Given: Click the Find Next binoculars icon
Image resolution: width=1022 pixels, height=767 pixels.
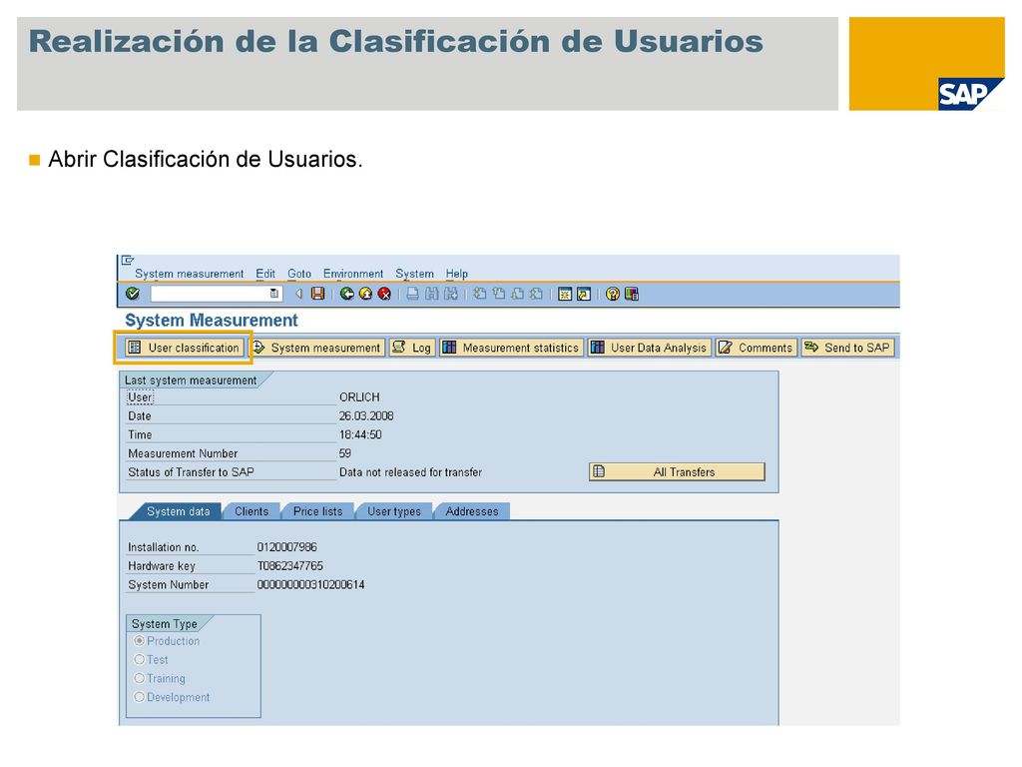Looking at the screenshot, I should click(x=450, y=294).
